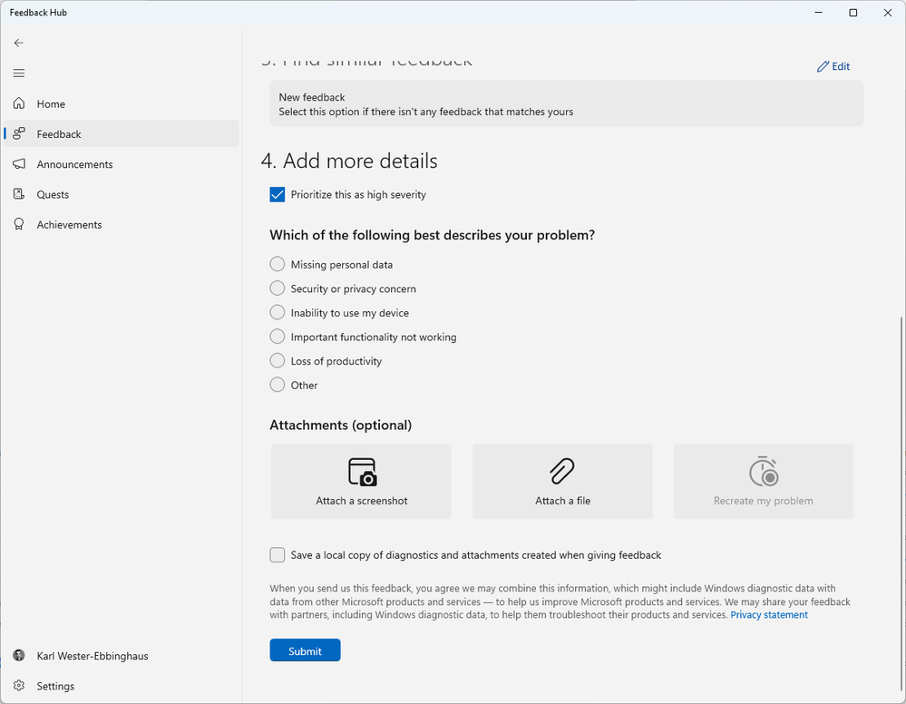
Task: Uncheck Prioritize this as high severity
Action: click(278, 195)
